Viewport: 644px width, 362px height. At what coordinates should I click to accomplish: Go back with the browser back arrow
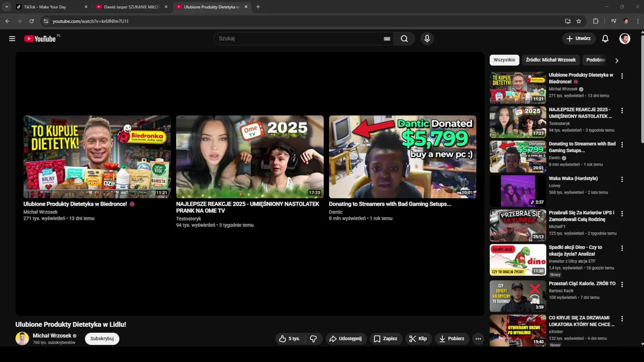pyautogui.click(x=8, y=21)
